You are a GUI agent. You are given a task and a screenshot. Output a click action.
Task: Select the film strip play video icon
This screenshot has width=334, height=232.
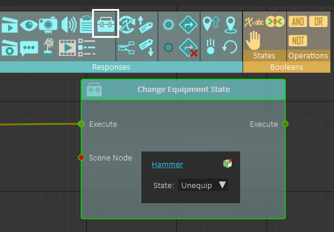(x=67, y=47)
